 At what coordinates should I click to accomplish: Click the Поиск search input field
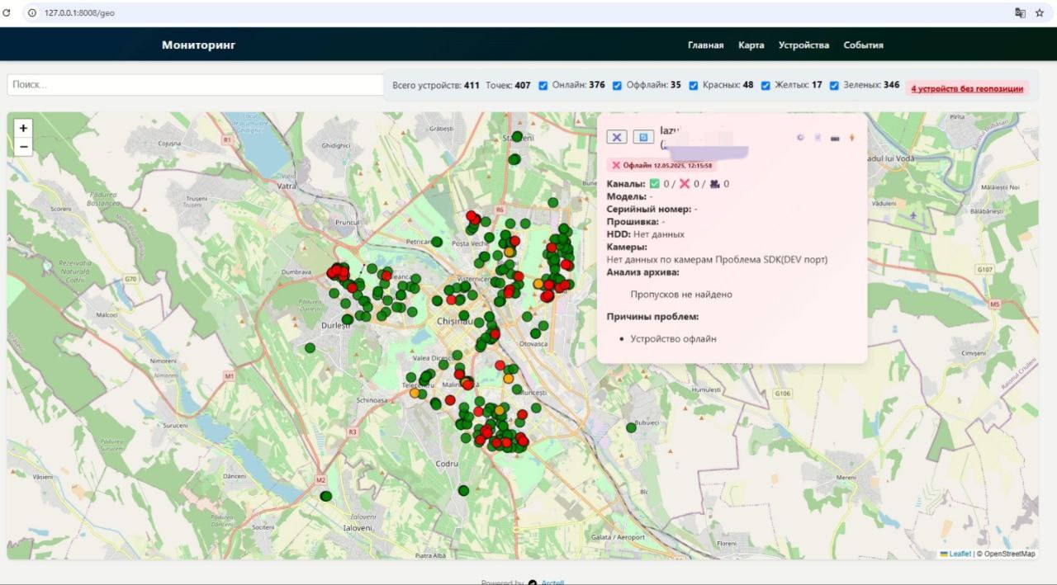(x=194, y=84)
